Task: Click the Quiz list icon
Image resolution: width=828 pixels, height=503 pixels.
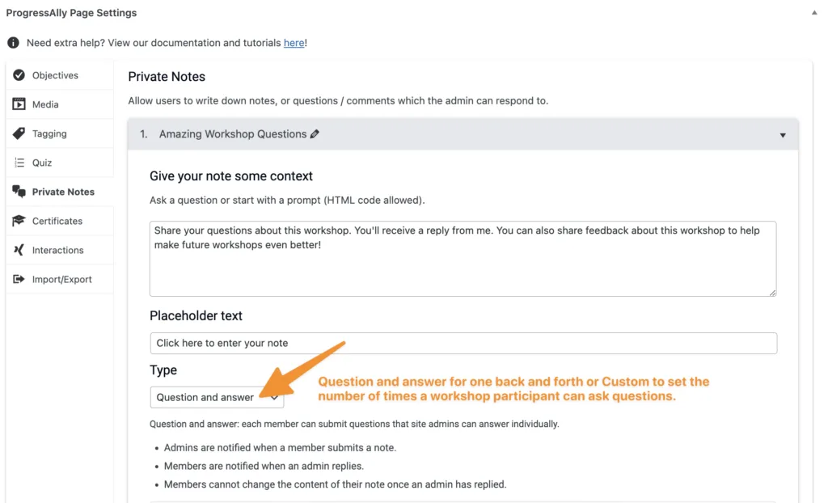Action: (19, 163)
